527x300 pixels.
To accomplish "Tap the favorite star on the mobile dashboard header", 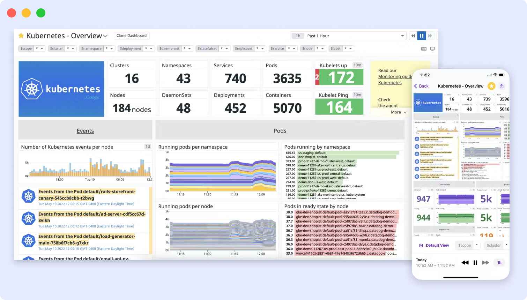I will 491,86.
